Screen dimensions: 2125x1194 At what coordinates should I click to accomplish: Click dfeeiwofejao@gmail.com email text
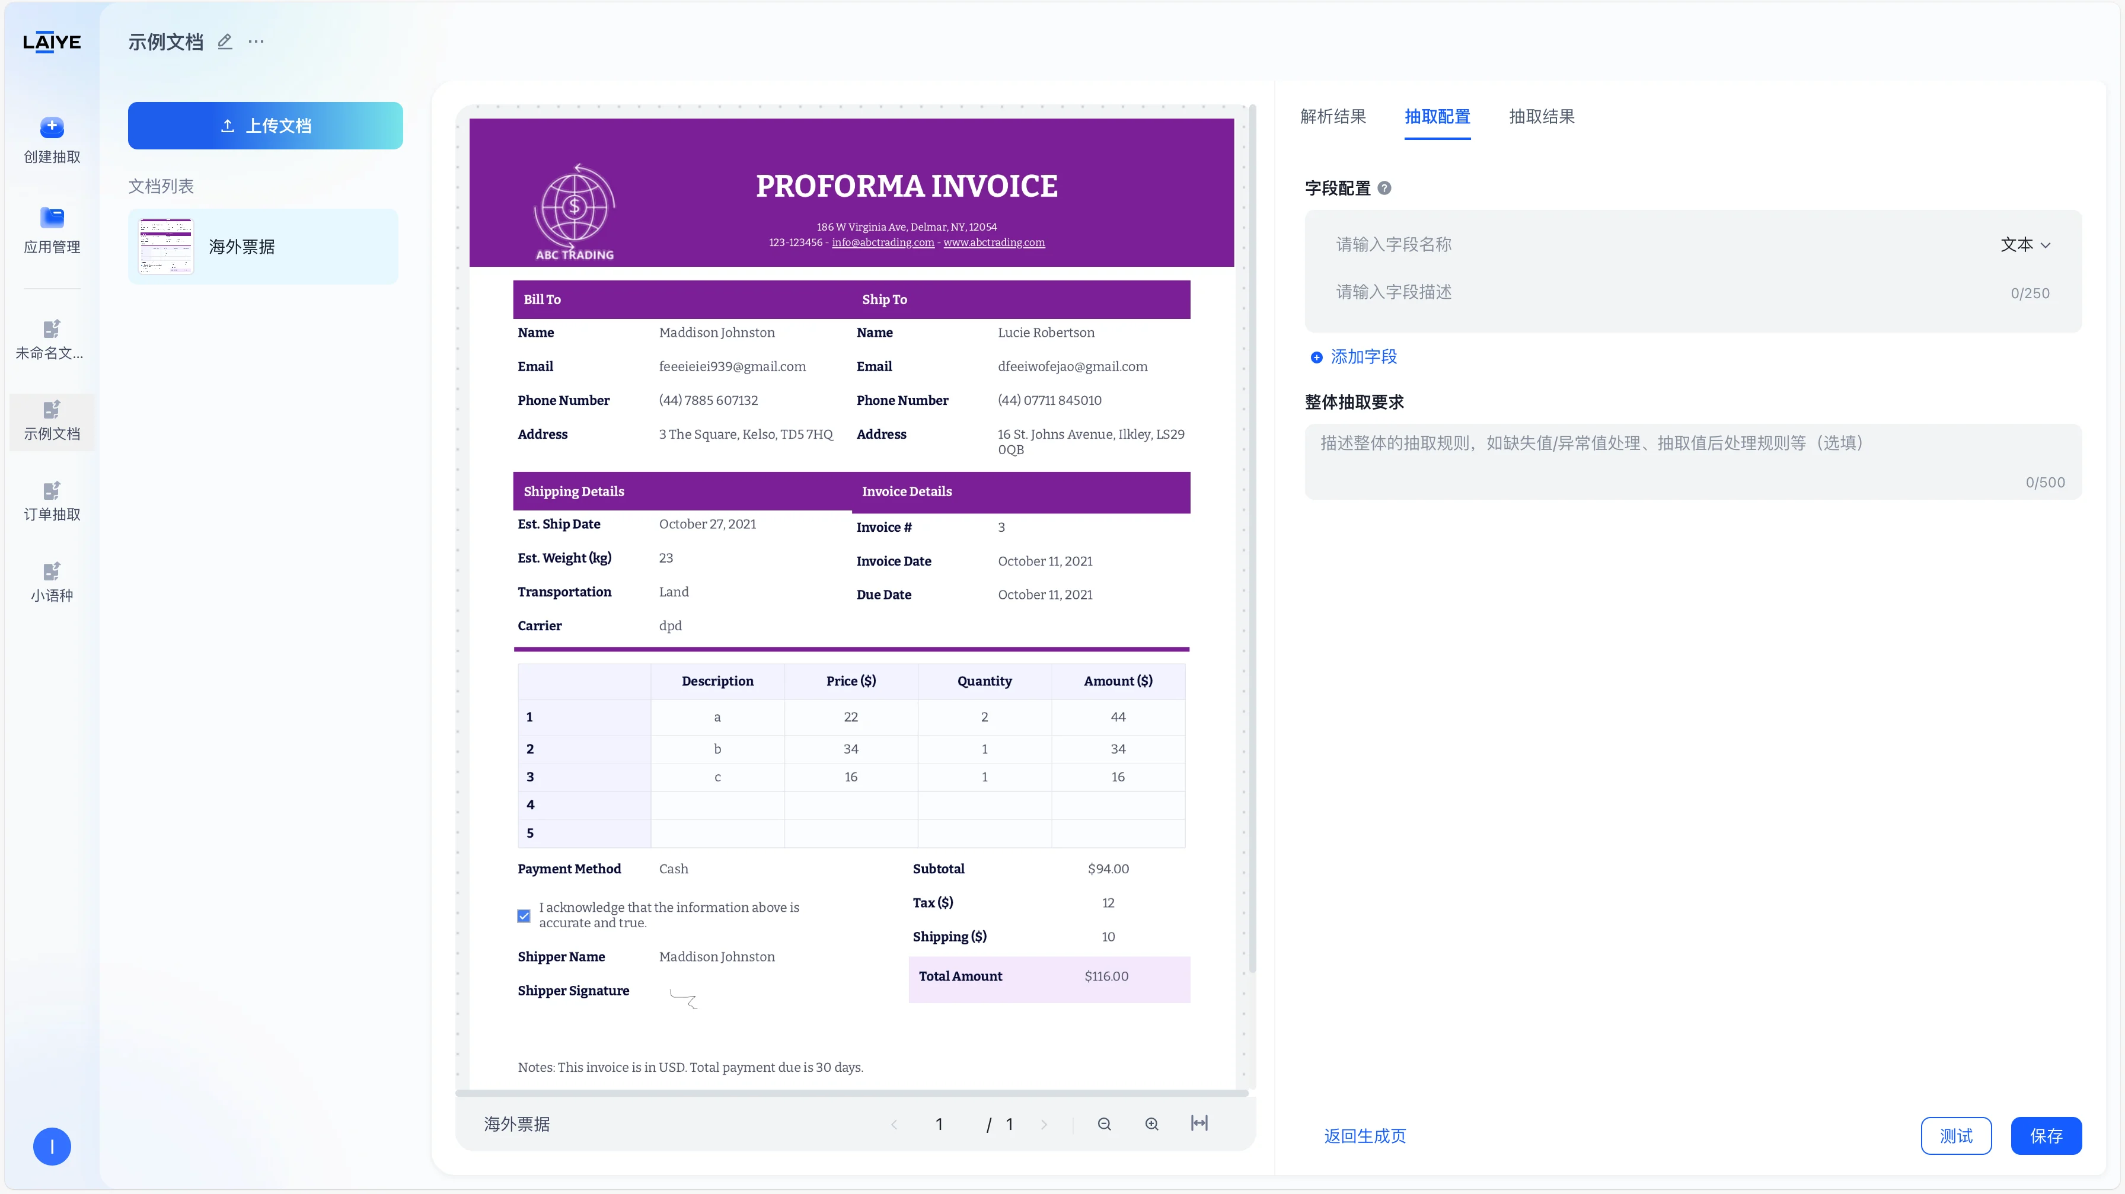1073,366
